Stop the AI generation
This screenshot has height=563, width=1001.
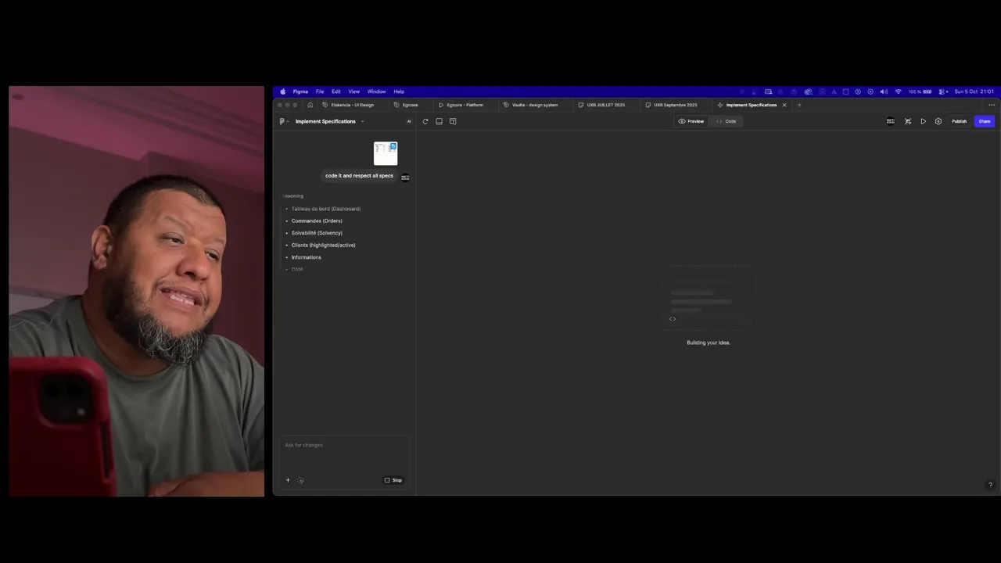coord(393,480)
